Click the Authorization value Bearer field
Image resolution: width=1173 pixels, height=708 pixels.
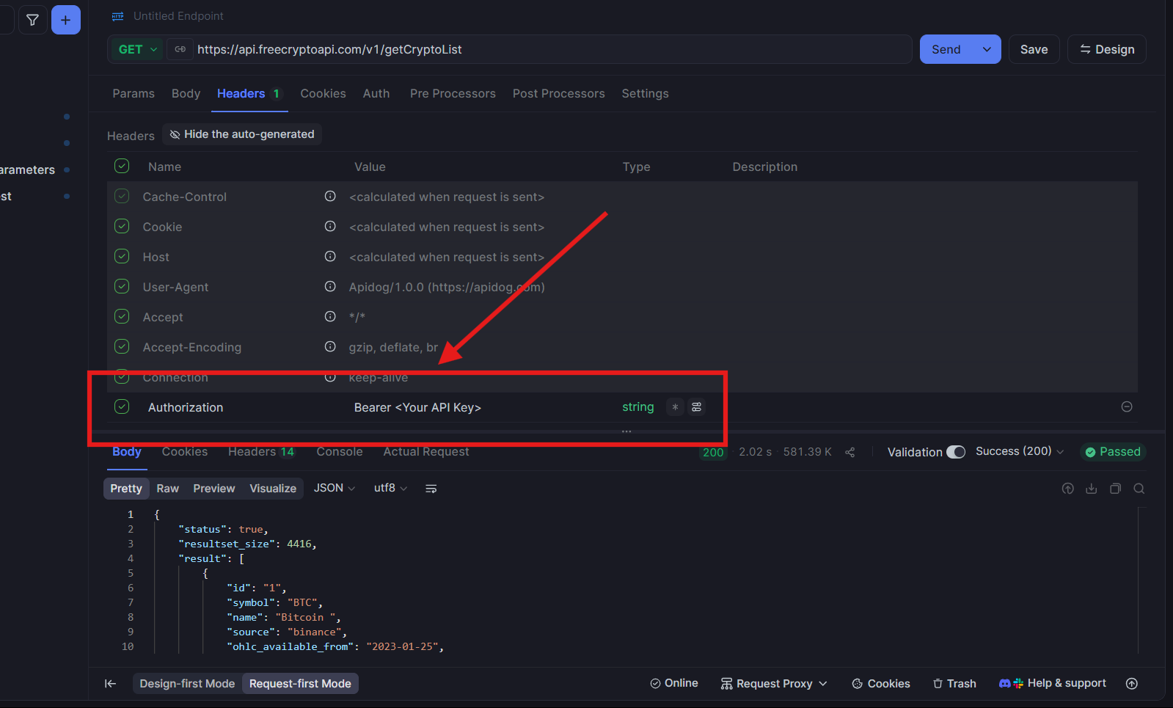[417, 407]
